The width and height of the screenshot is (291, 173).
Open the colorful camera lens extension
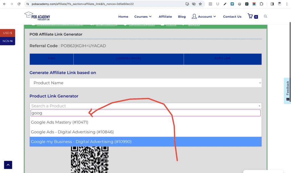254,4
